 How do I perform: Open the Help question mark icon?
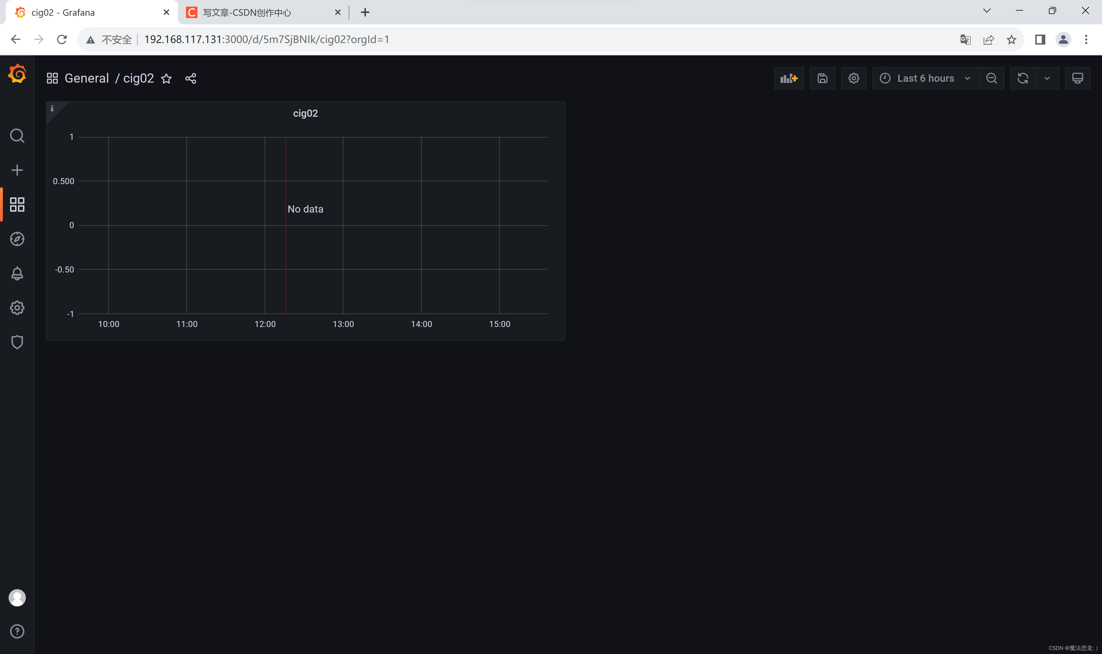click(x=17, y=631)
